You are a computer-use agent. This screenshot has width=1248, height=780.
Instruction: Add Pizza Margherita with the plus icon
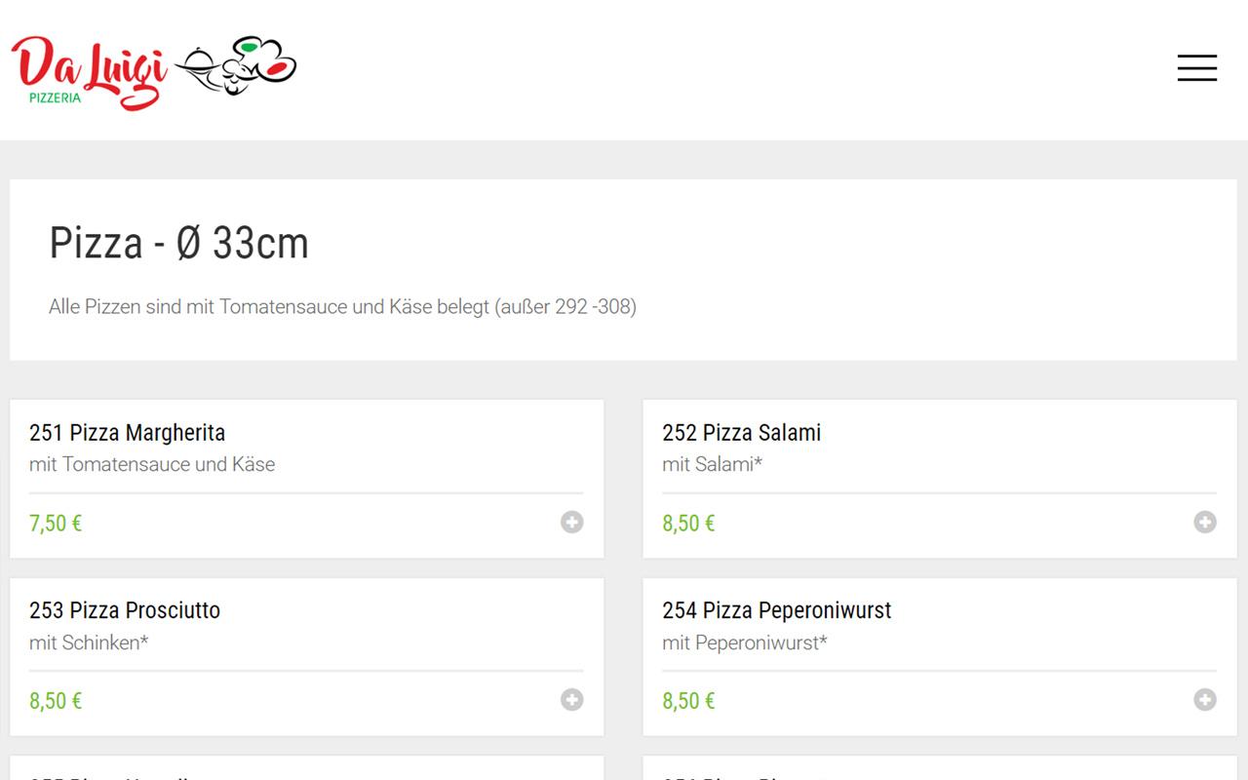click(571, 523)
